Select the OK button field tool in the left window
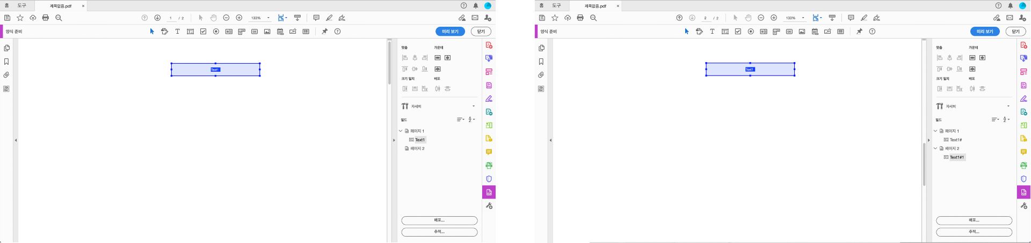Screen dimensions: 1031x243 pyautogui.click(x=255, y=32)
